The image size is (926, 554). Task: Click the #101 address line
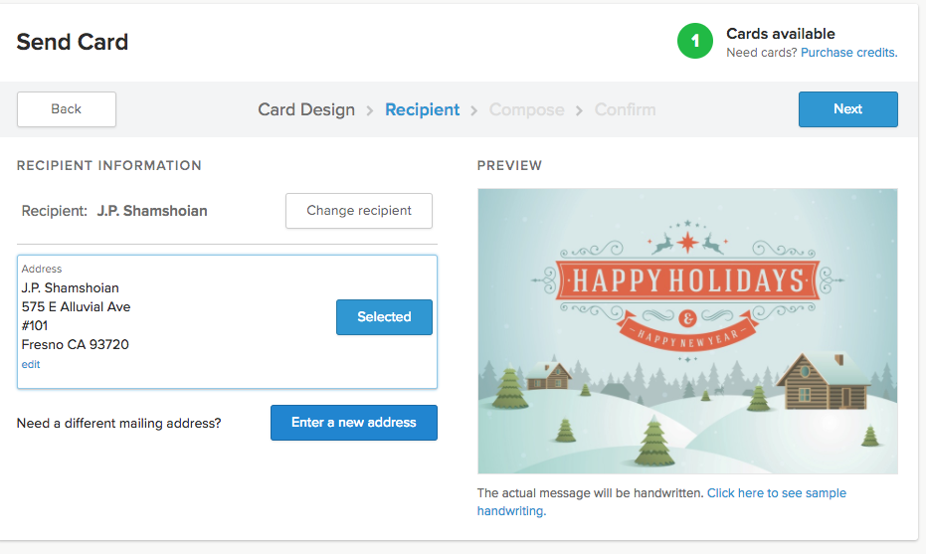click(x=35, y=326)
